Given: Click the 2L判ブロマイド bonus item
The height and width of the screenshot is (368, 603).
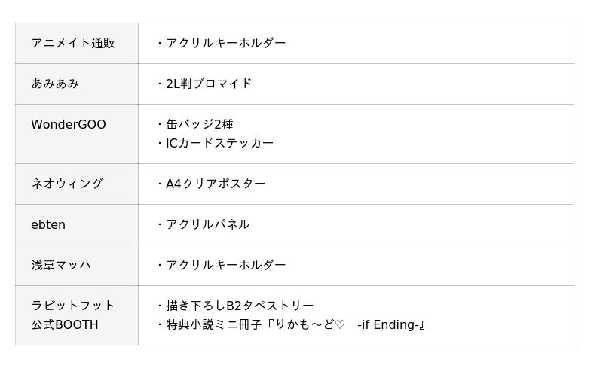Looking at the screenshot, I should click(x=209, y=84).
